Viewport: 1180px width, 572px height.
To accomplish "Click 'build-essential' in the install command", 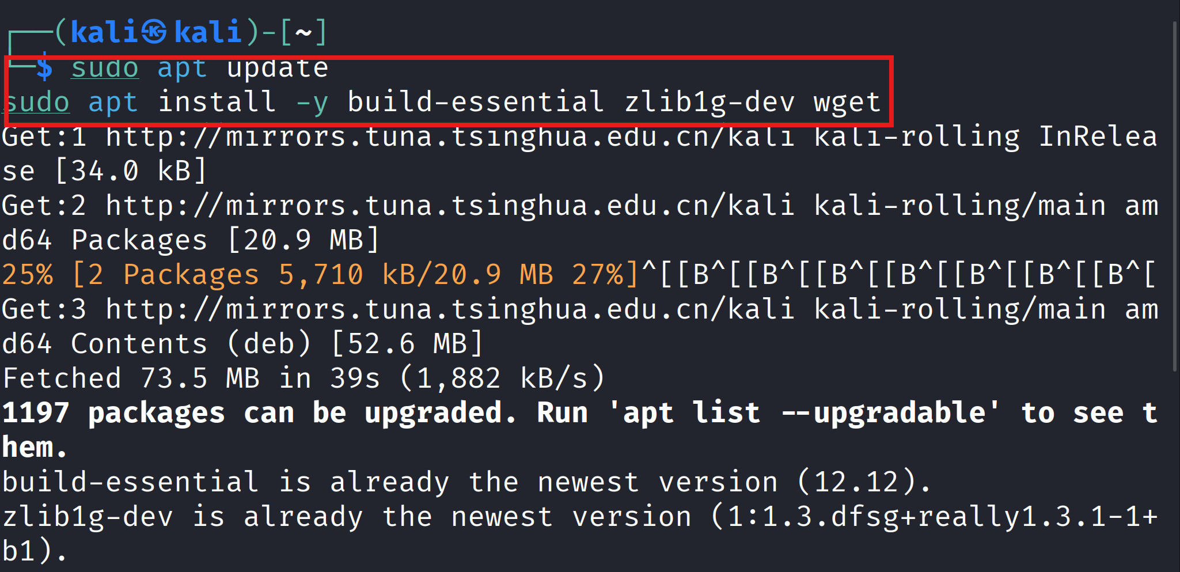I will (476, 103).
